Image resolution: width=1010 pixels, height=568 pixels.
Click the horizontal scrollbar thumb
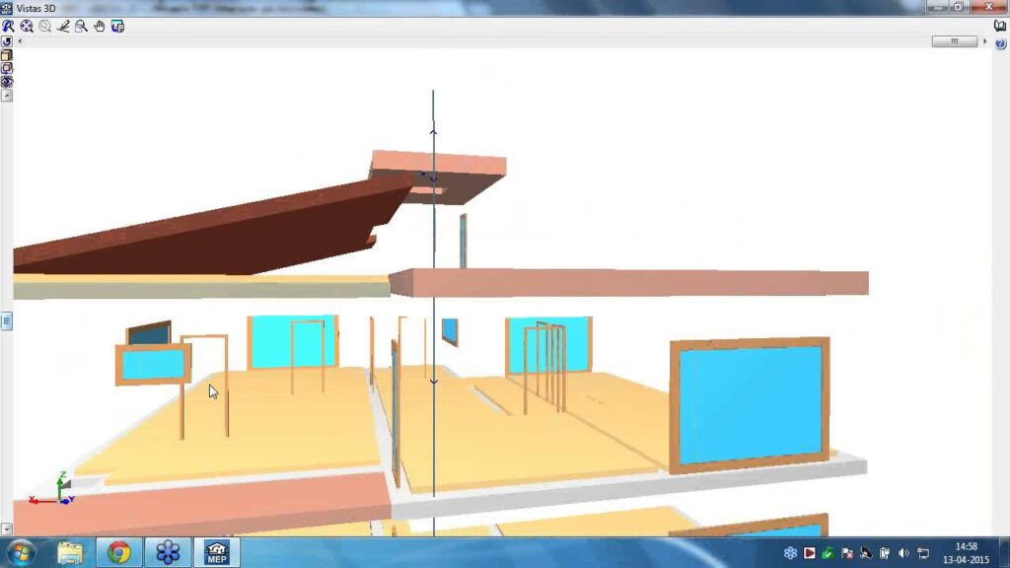pyautogui.click(x=954, y=41)
